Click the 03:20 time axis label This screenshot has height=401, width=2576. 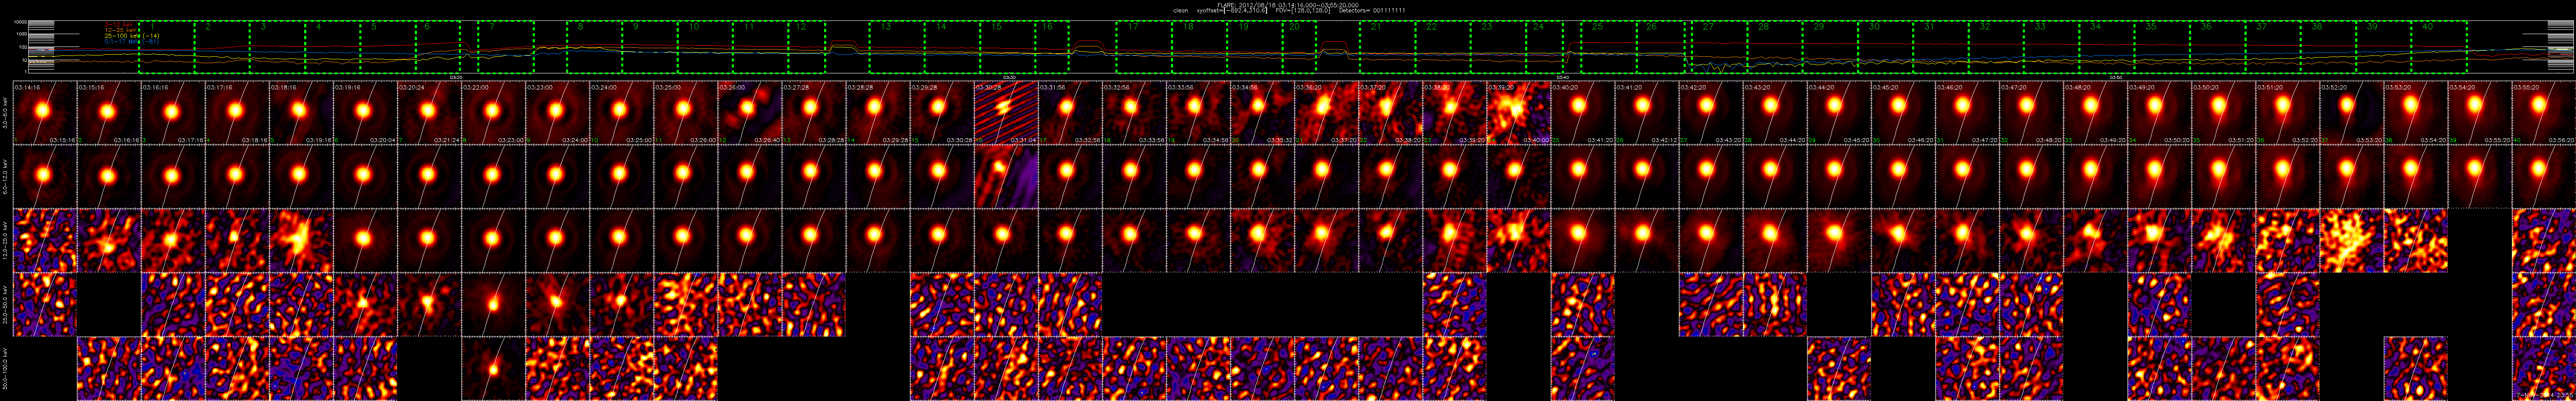click(456, 77)
